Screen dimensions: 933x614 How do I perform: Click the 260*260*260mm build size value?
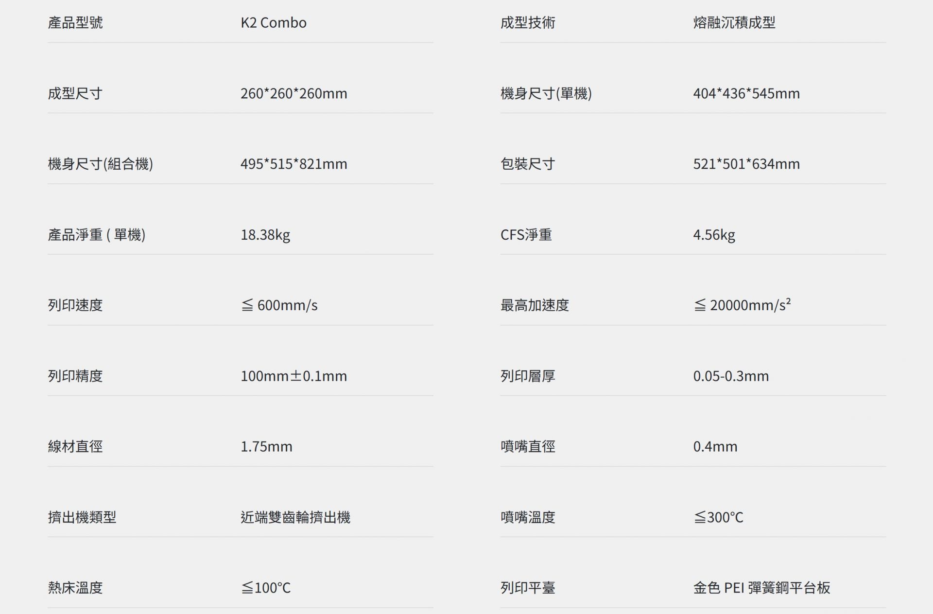[294, 93]
